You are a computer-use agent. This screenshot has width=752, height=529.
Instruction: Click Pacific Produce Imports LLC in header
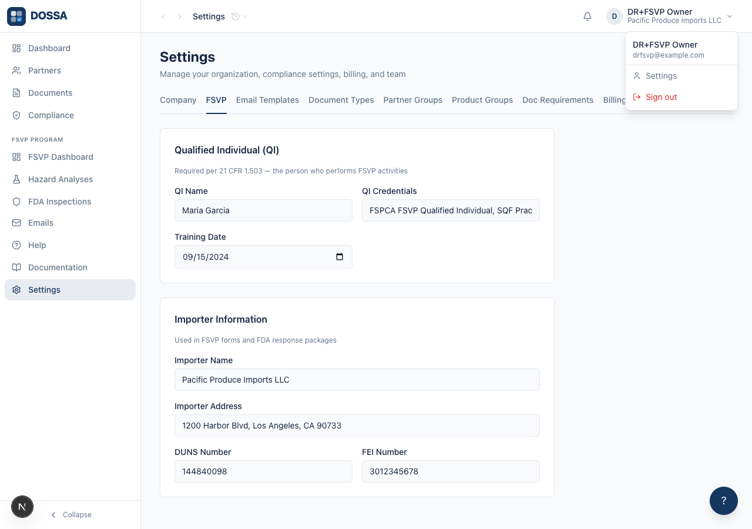[674, 21]
